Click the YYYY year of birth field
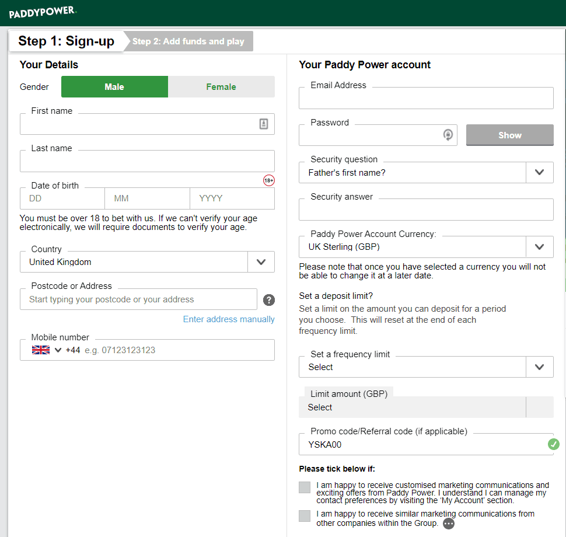 tap(232, 198)
